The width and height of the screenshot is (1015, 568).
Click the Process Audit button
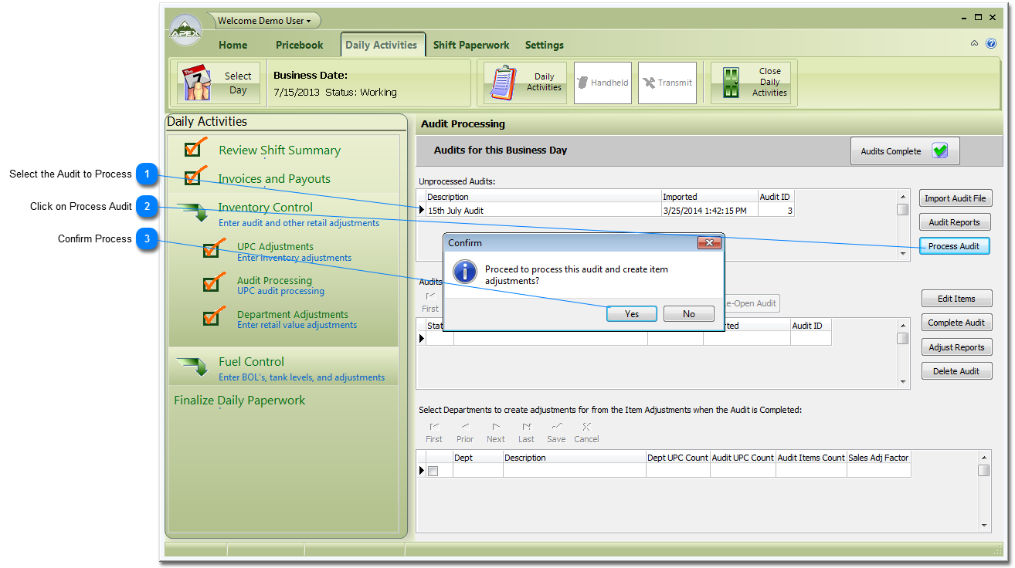955,245
